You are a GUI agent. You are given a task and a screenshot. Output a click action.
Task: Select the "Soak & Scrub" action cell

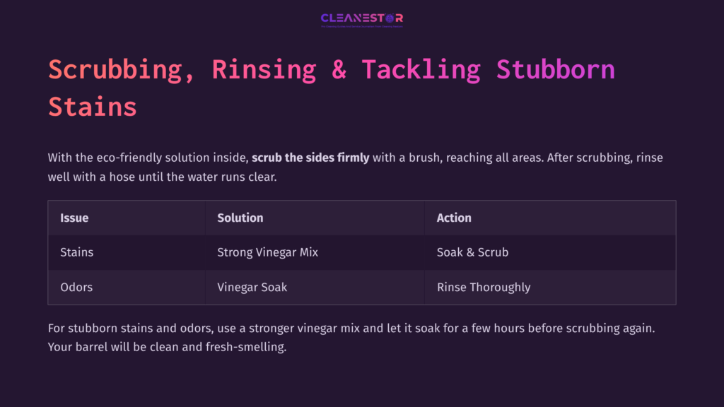[472, 252]
